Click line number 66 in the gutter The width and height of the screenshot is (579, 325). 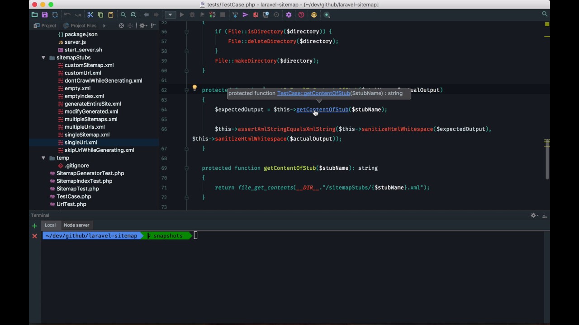tap(164, 129)
